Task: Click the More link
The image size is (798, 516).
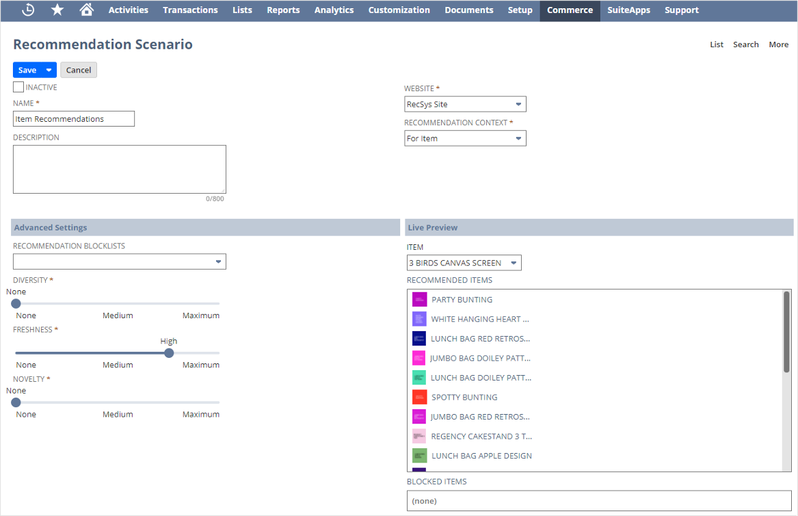Action: [x=779, y=45]
